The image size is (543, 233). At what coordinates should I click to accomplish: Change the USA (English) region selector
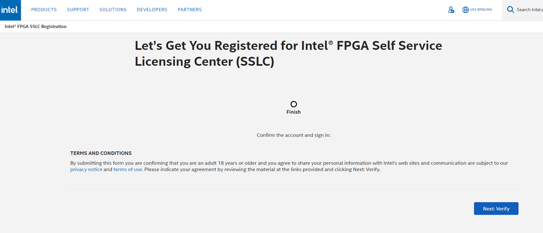[x=481, y=10]
